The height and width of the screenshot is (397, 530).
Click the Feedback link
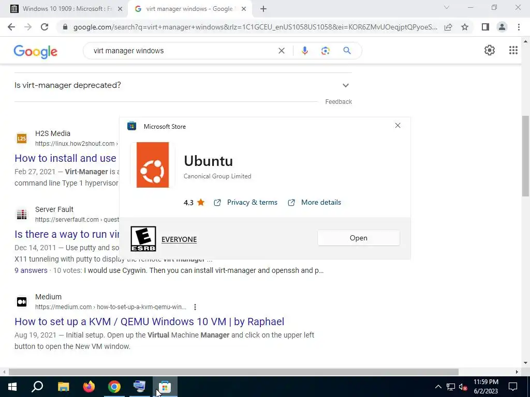coord(338,102)
